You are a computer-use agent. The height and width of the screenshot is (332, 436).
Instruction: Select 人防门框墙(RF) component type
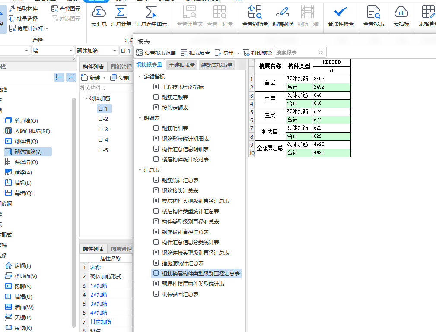click(x=28, y=131)
